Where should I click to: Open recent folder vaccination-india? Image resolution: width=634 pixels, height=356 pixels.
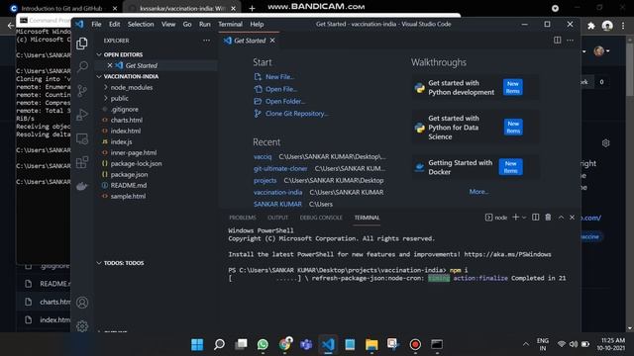tap(277, 192)
